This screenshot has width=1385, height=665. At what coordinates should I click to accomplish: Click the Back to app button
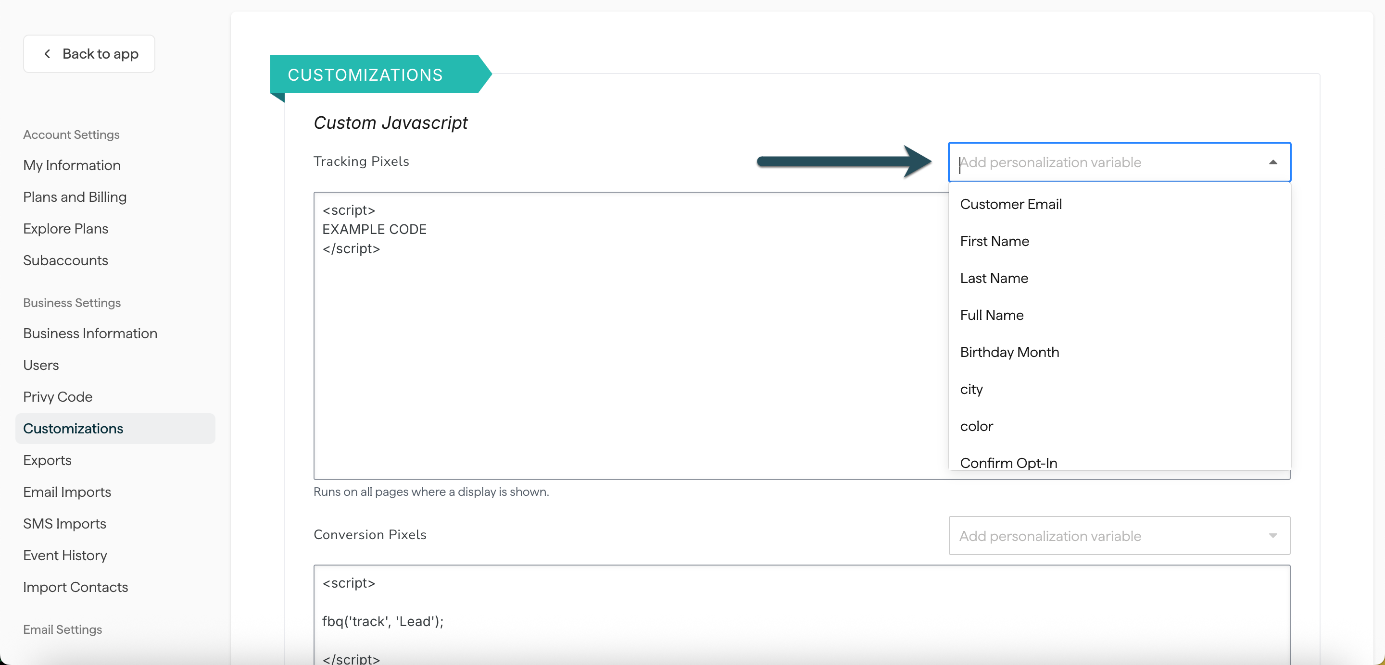coord(89,53)
